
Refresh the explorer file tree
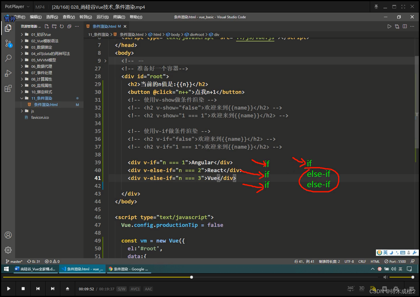click(x=62, y=26)
